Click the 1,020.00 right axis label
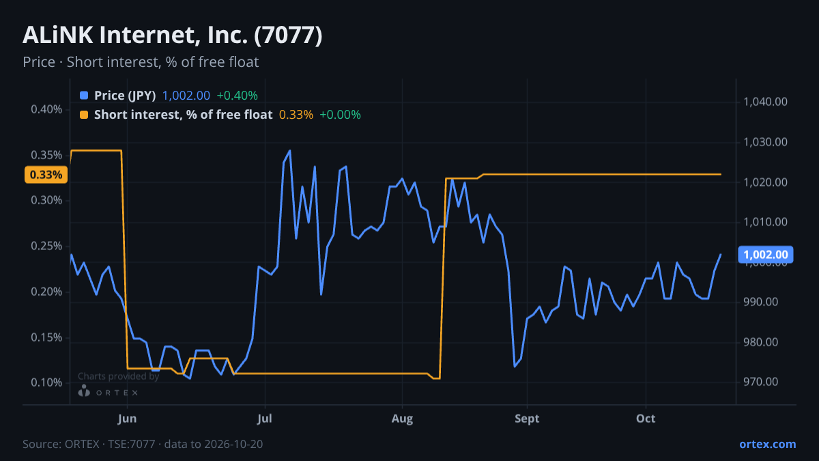The image size is (819, 461). pyautogui.click(x=765, y=182)
